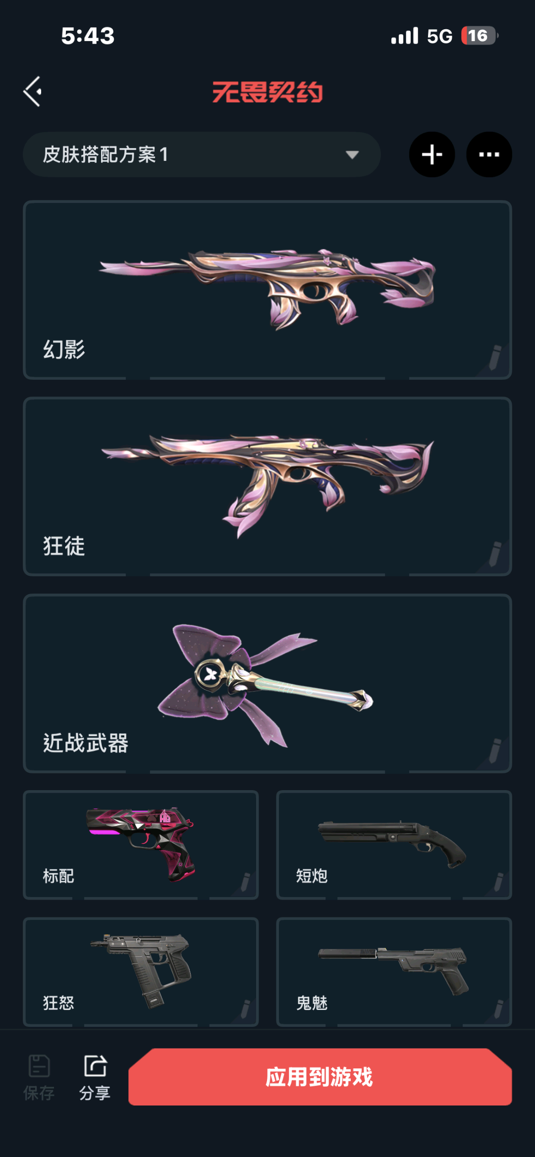Edit the 近战武器 skin via pencil icon
The image size is (535, 1157).
point(495,751)
